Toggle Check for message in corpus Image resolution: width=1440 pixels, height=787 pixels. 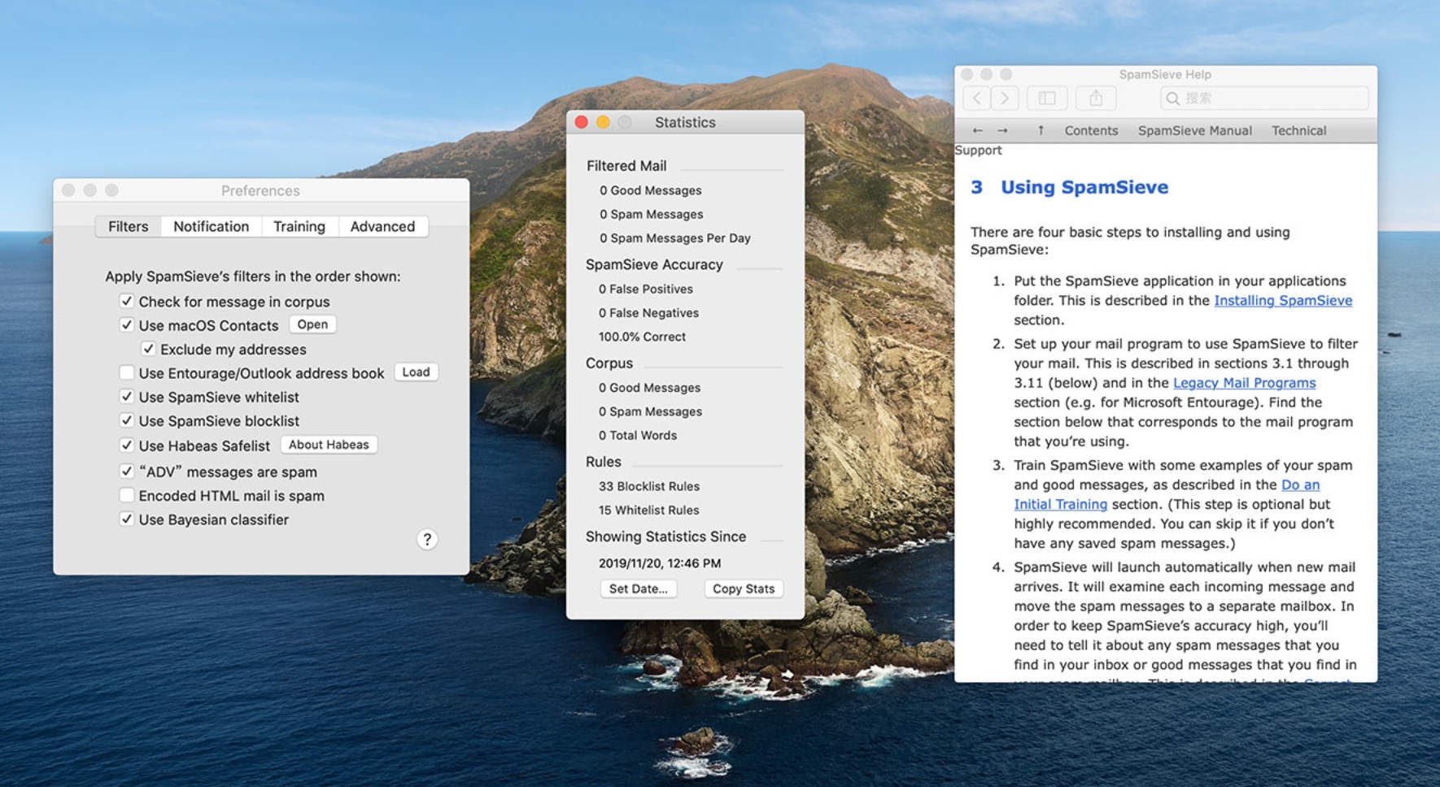tap(127, 301)
